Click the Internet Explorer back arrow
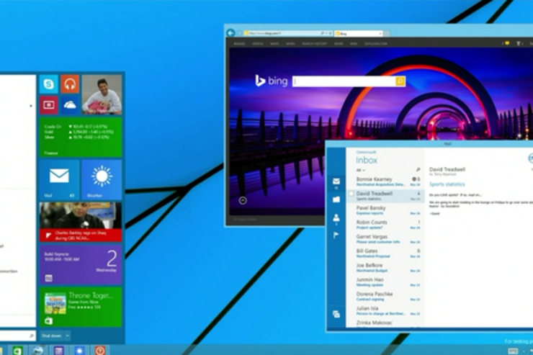Screen dimensions: 533x355 (x=230, y=33)
